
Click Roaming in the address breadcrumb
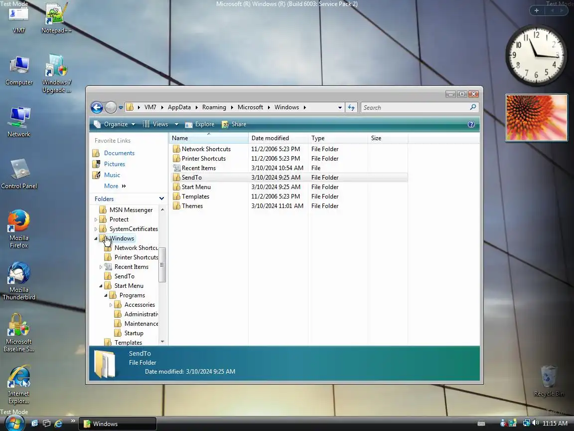[214, 107]
